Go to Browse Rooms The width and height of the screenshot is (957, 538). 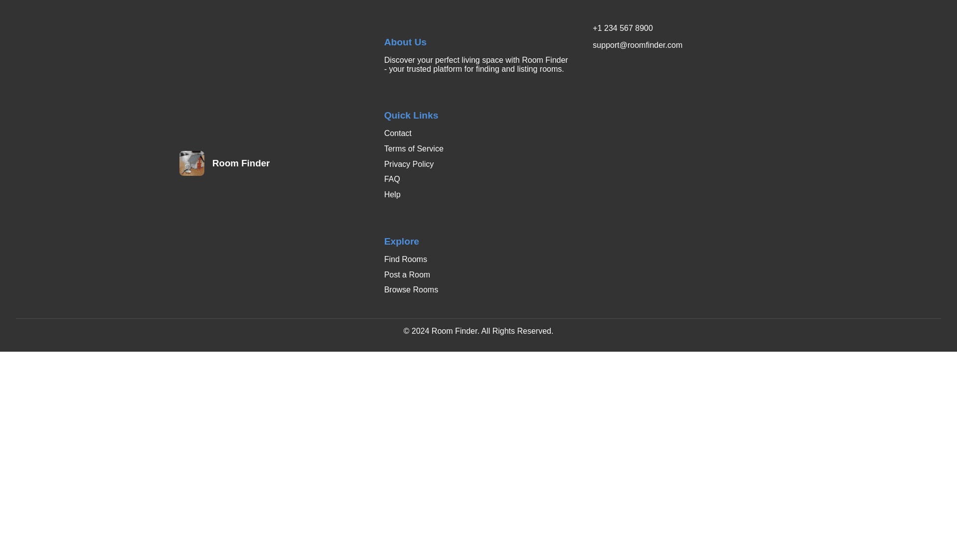coord(411,290)
